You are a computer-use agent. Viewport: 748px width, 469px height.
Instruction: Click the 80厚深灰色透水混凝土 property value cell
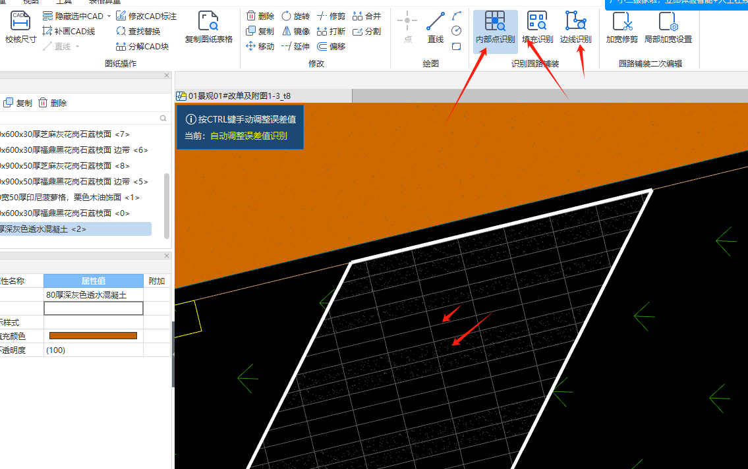[94, 295]
